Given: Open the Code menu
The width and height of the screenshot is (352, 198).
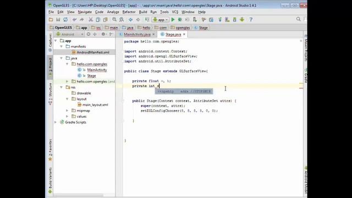Looking at the screenshot, I should [x=99, y=12].
